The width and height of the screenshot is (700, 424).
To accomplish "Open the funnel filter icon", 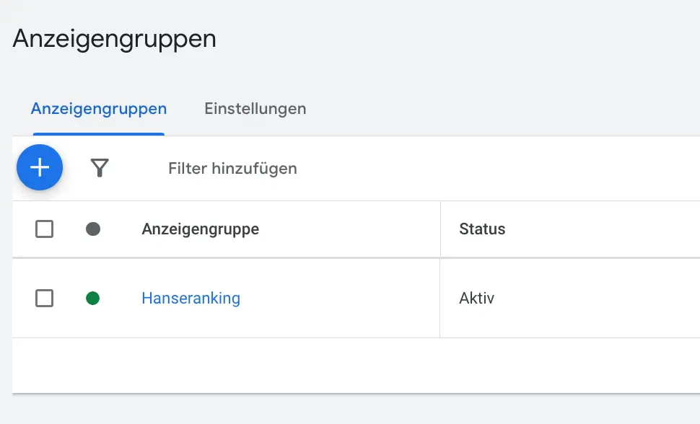I will 100,168.
